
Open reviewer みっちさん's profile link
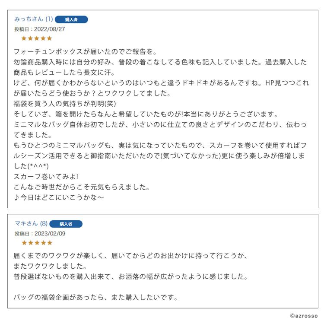29,19
